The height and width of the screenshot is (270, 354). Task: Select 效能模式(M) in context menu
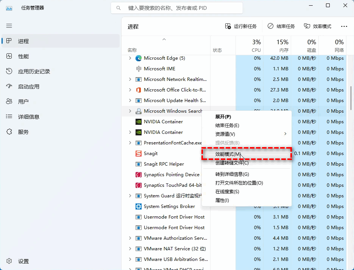click(x=246, y=154)
